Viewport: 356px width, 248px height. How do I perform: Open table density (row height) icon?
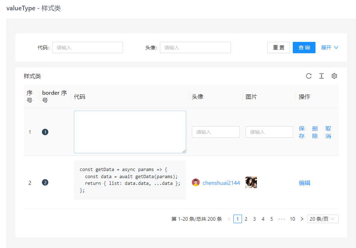[x=322, y=76]
